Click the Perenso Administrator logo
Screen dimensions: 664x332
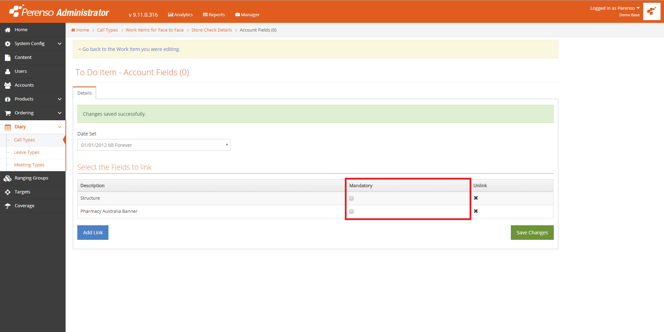[x=59, y=11]
